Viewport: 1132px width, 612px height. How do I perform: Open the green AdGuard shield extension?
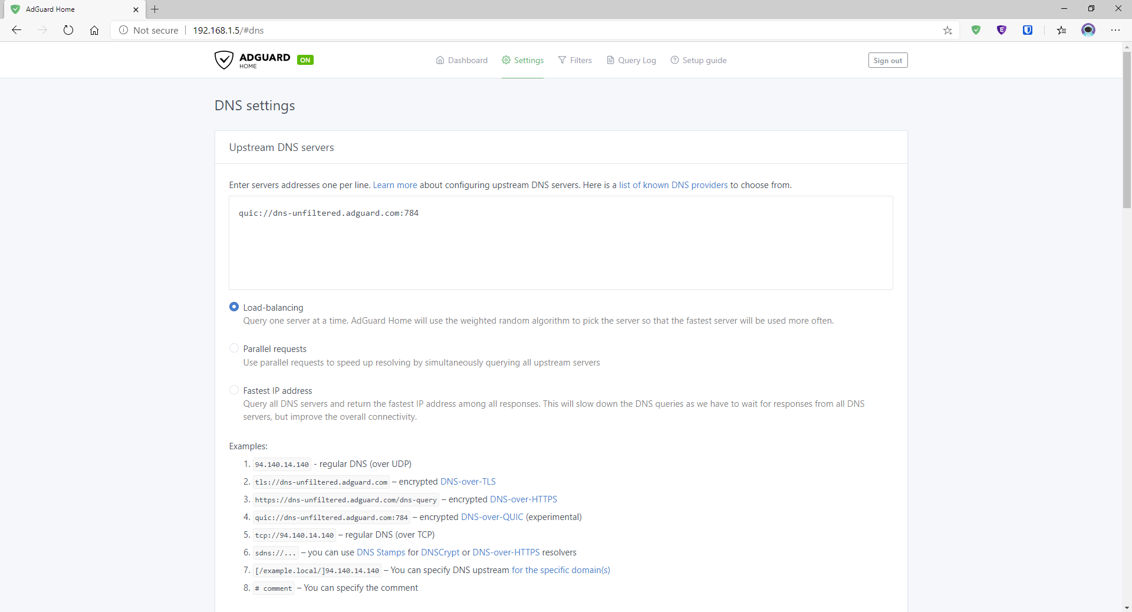[x=976, y=30]
